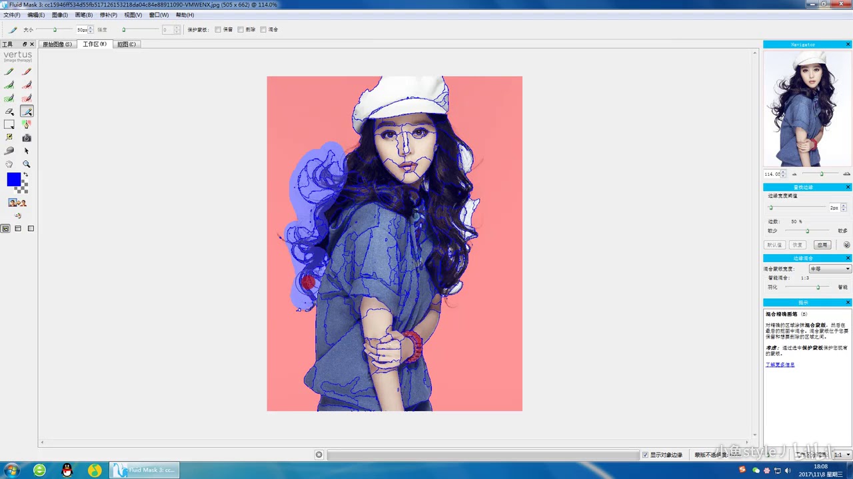Click the 恢复 button
853x479 pixels.
click(x=798, y=245)
